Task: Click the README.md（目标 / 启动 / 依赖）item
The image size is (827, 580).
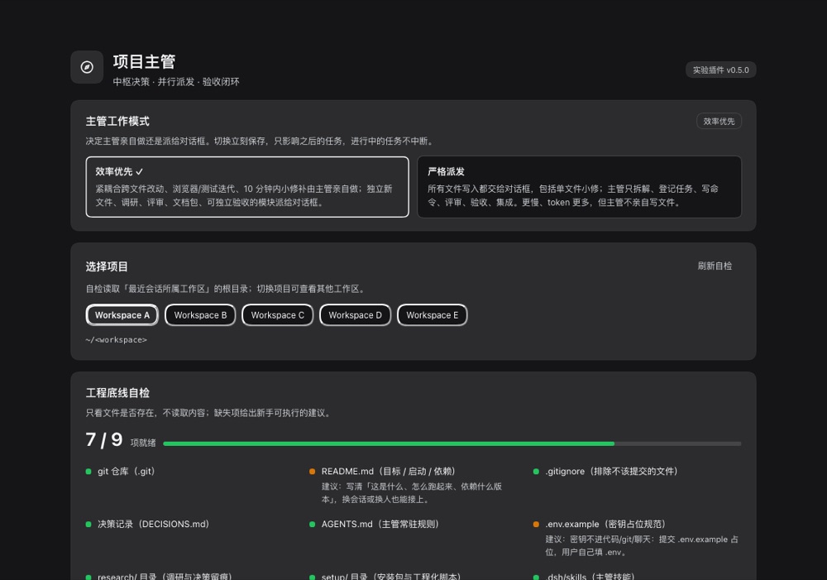Action: point(388,472)
